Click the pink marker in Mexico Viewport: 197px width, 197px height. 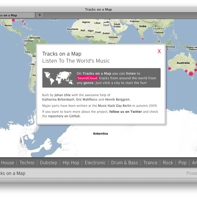13,20
